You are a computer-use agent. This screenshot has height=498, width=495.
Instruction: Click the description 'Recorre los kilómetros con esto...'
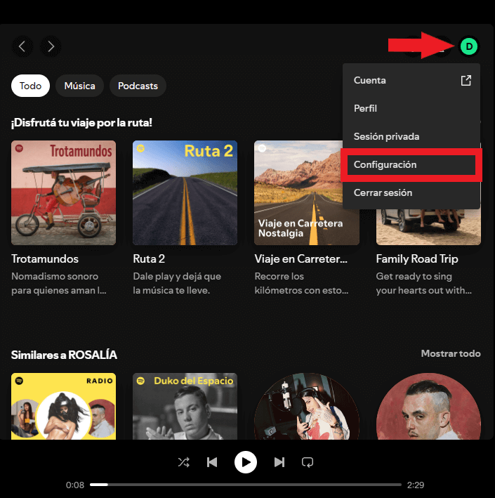point(301,283)
